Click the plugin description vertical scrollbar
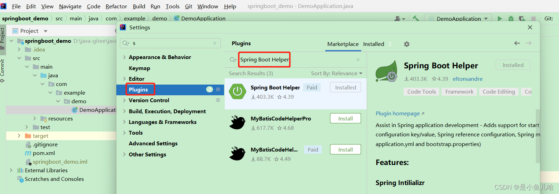This screenshot has height=194, width=559. point(538,136)
